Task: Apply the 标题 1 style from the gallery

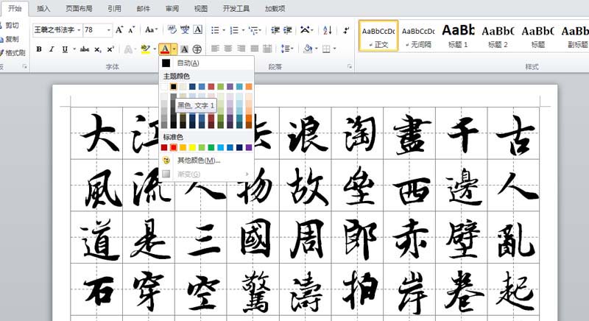Action: [458, 34]
